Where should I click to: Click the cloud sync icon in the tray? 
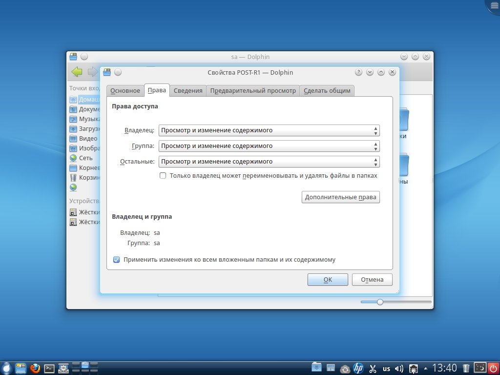(x=345, y=369)
